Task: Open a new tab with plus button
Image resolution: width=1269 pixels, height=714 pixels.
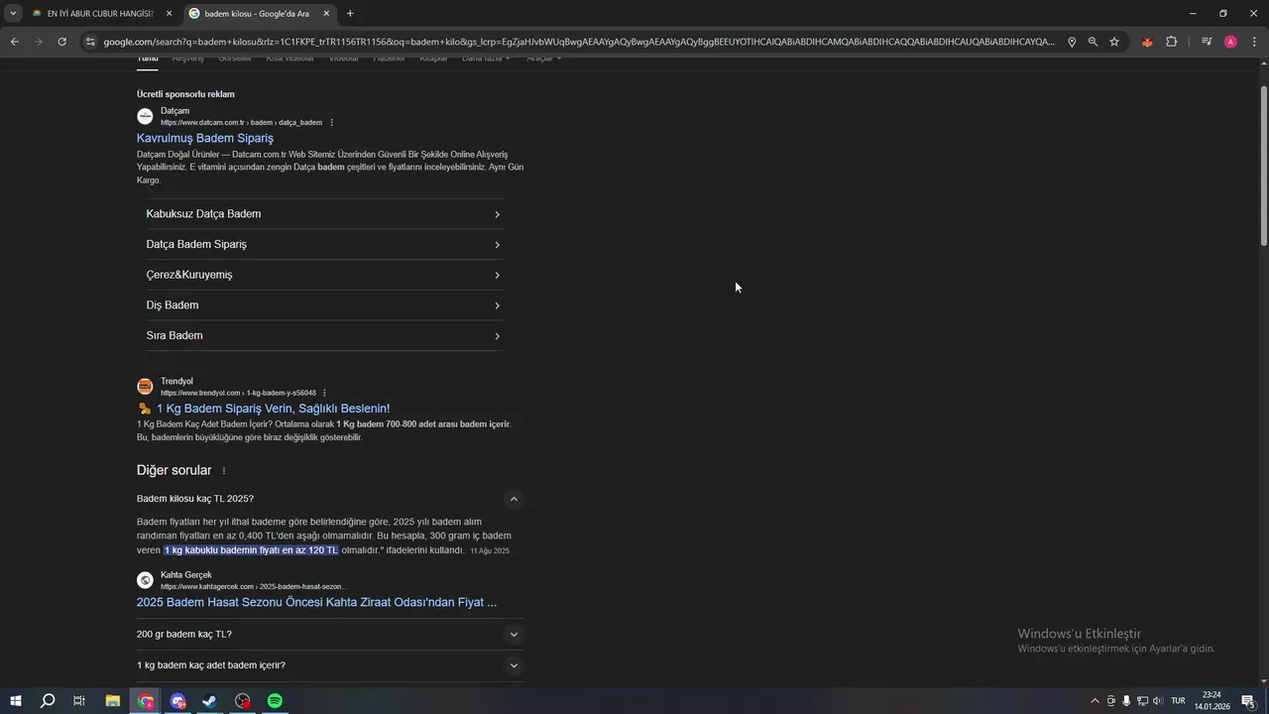Action: click(350, 14)
